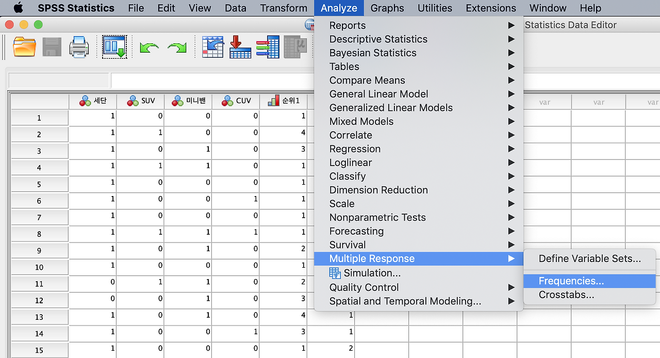Expand the Scale submenu

click(419, 204)
